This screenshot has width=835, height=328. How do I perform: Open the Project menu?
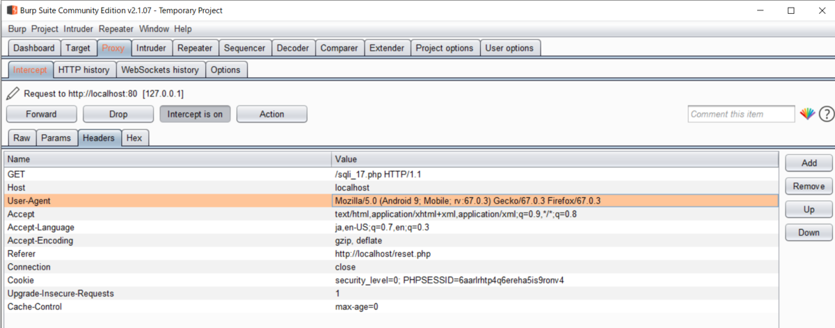pyautogui.click(x=45, y=29)
